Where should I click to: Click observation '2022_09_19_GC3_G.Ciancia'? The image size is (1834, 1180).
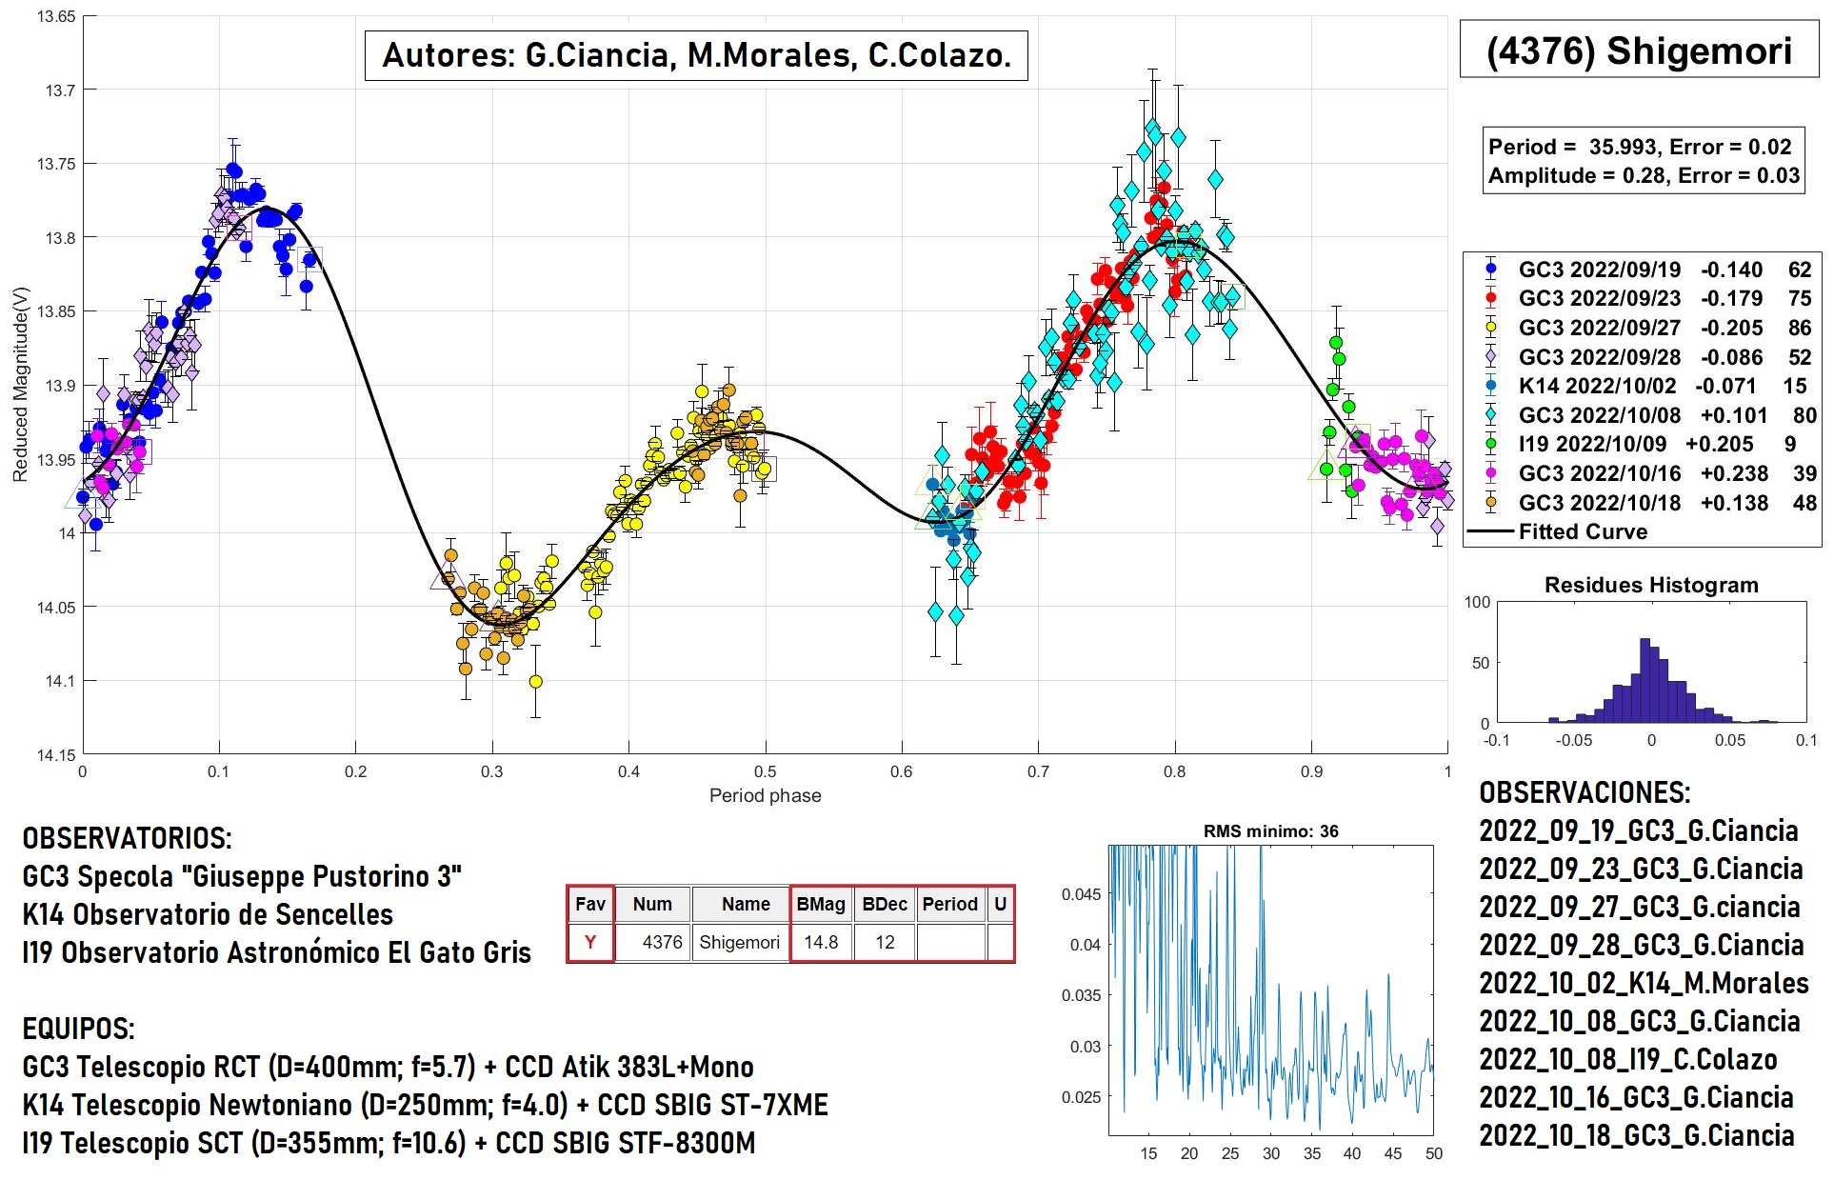click(1638, 831)
